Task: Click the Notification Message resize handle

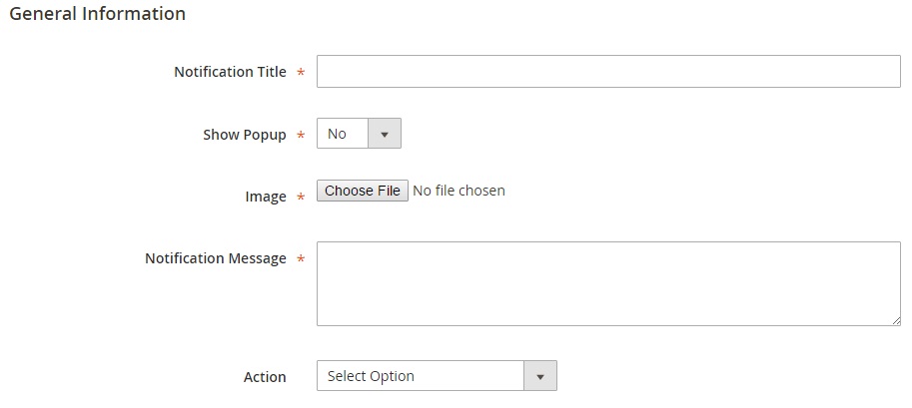Action: pyautogui.click(x=896, y=320)
